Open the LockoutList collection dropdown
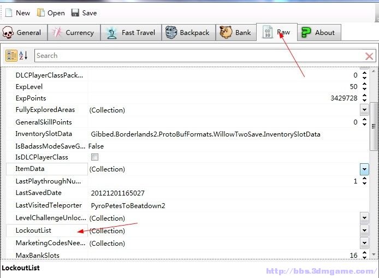Image resolution: width=379 pixels, height=278 pixels. coord(364,230)
